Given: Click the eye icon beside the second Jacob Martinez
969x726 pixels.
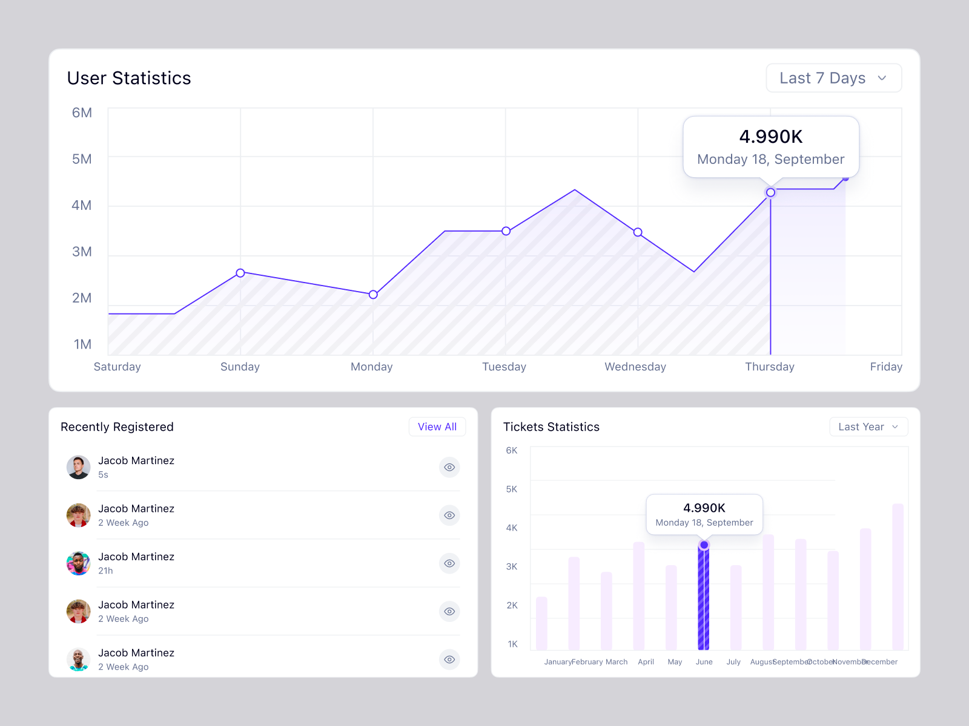Looking at the screenshot, I should (x=449, y=515).
